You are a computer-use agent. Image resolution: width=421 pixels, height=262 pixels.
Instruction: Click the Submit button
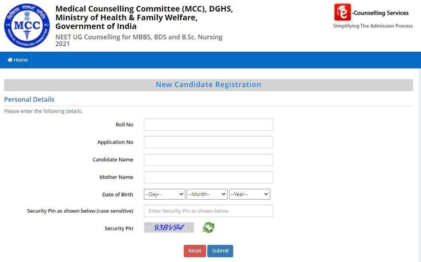pos(220,251)
